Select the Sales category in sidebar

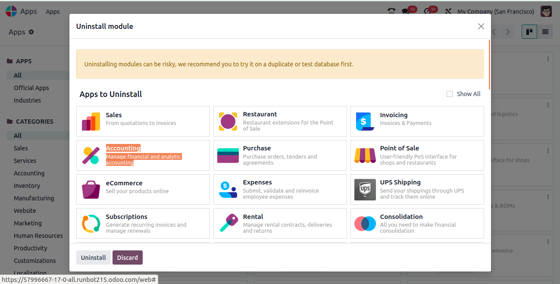pos(21,148)
